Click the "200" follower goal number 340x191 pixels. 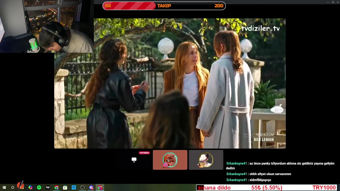click(x=219, y=6)
